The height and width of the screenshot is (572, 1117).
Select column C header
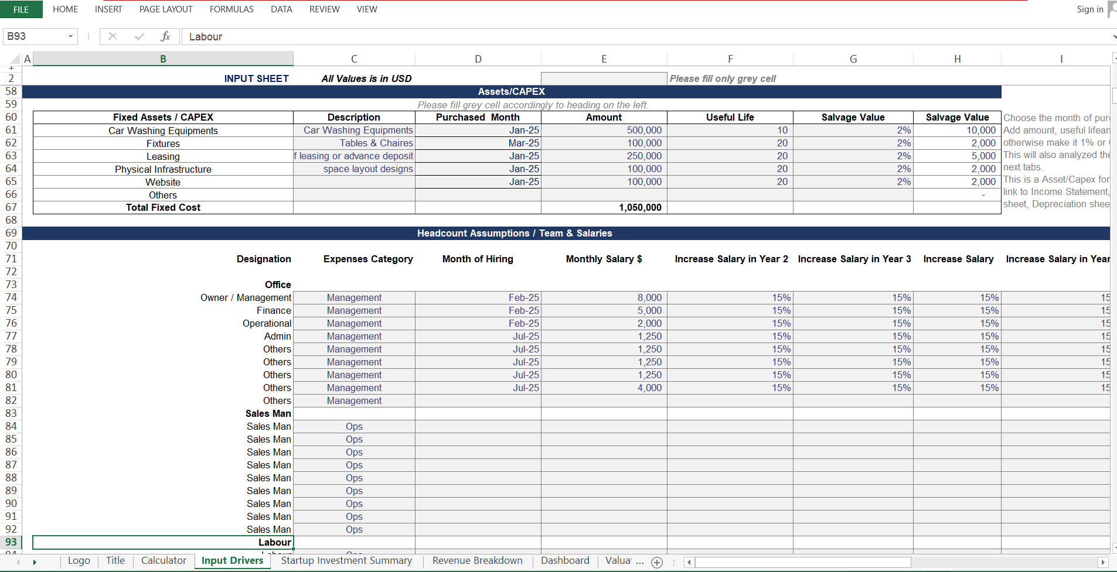pos(354,59)
